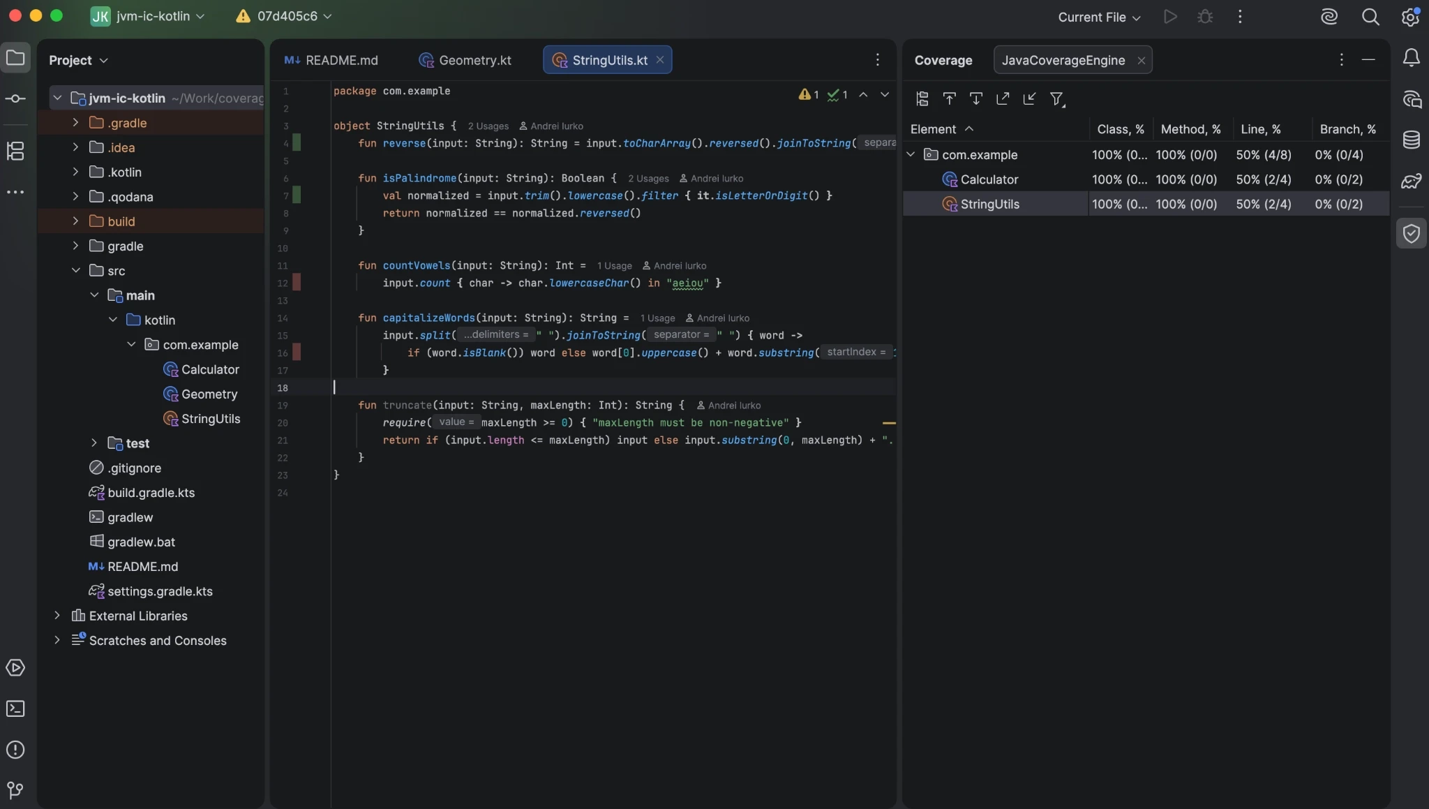Viewport: 1429px width, 809px height.
Task: Open the coverage filter funnel icon
Action: click(x=1057, y=99)
